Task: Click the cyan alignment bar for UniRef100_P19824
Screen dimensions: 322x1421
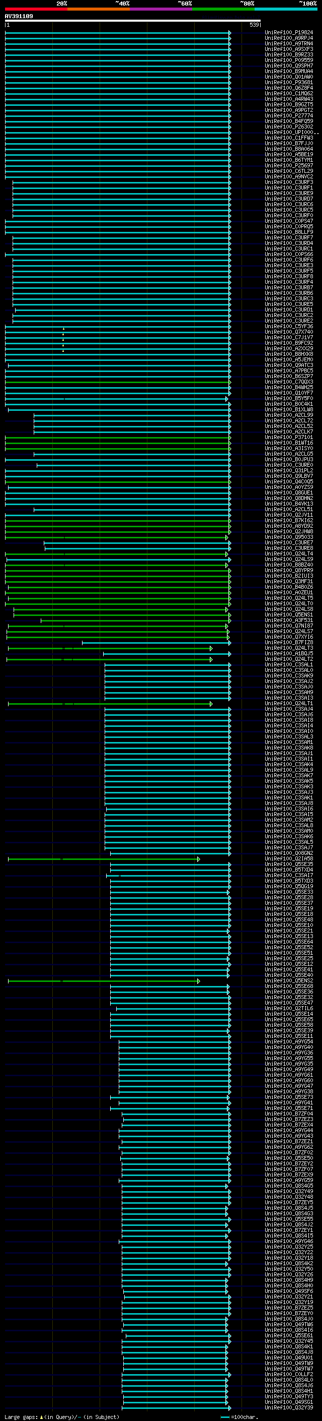Action: click(118, 33)
